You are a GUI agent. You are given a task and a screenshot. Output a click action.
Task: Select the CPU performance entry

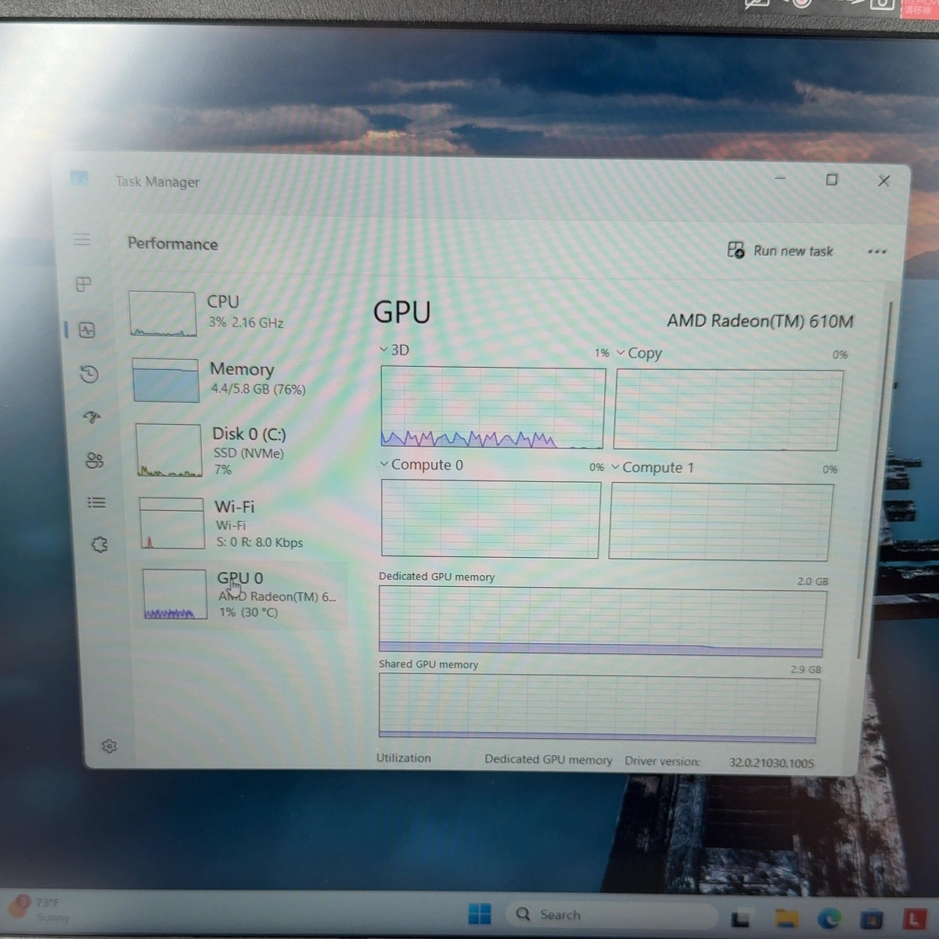(x=235, y=313)
